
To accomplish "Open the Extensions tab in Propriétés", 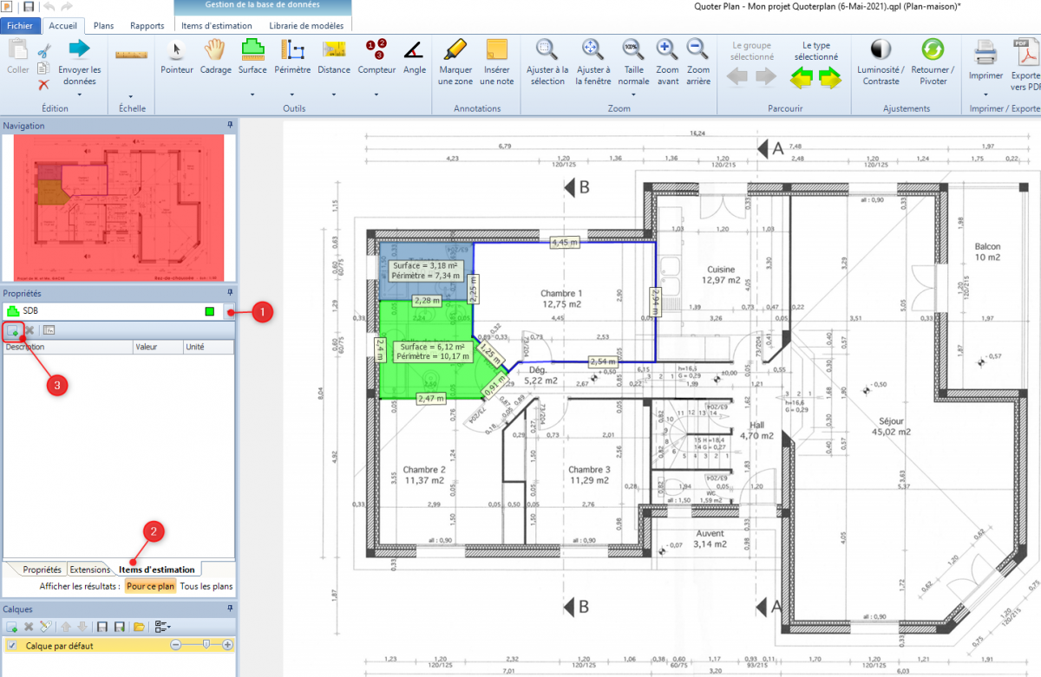I will coord(90,570).
